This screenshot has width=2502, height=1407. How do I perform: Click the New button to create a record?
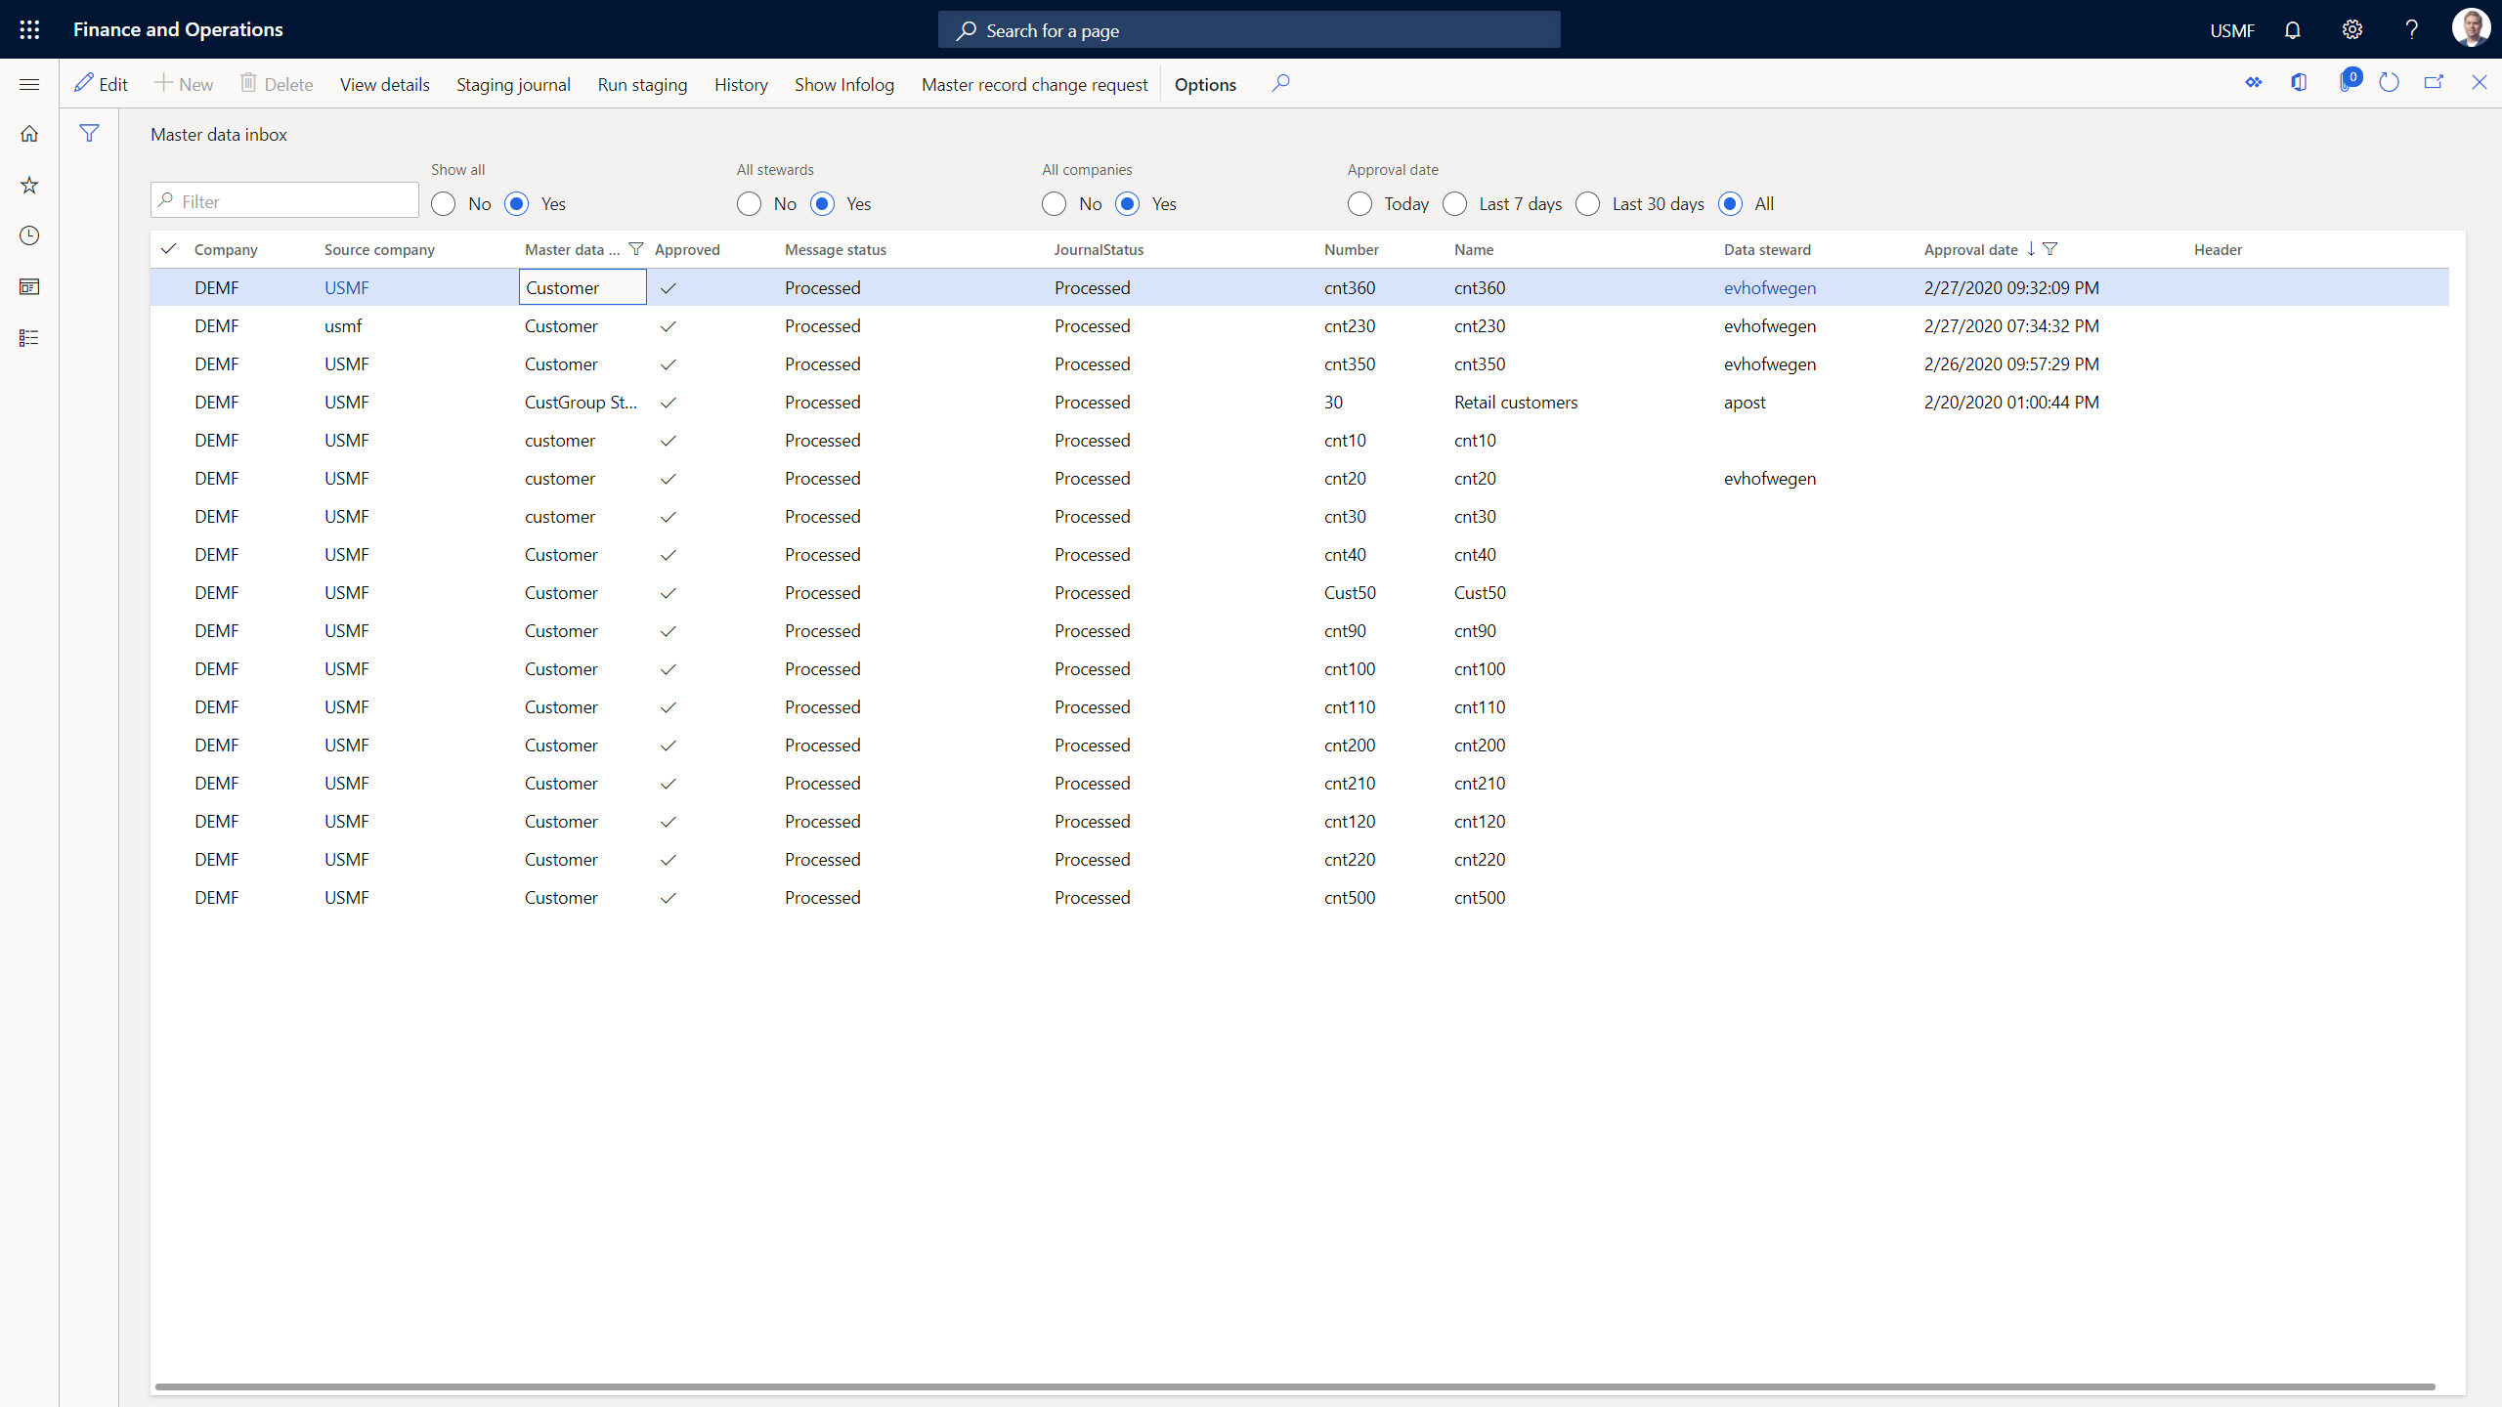click(184, 84)
